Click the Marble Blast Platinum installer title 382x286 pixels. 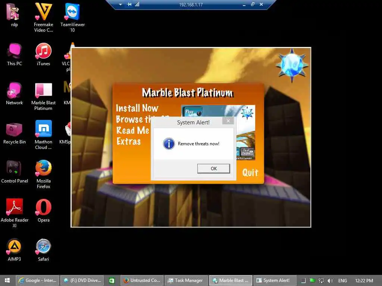click(188, 93)
